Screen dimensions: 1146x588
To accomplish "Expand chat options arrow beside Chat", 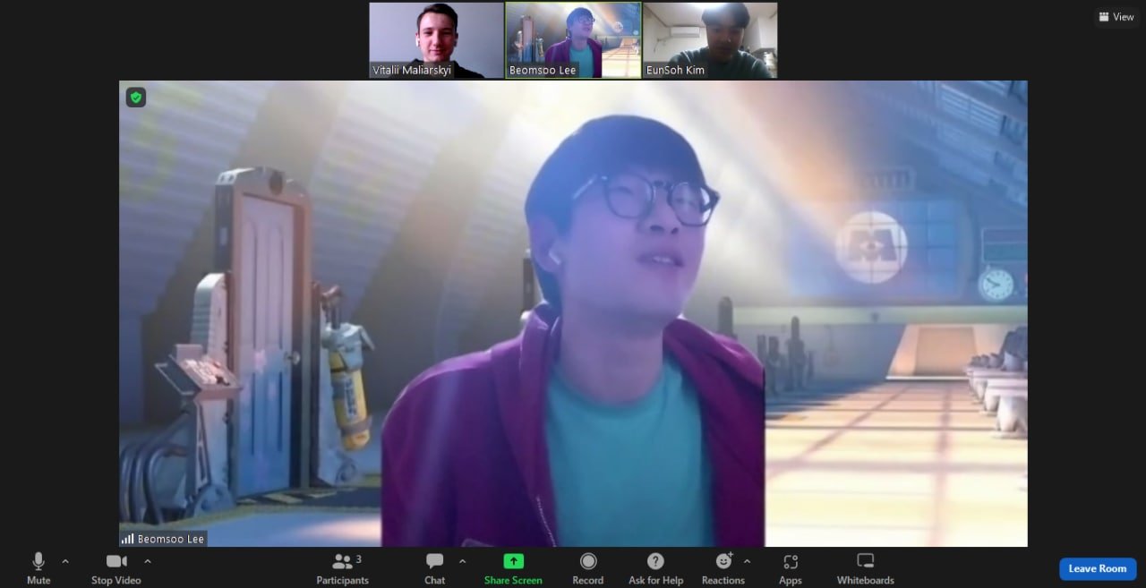I will pyautogui.click(x=462, y=561).
